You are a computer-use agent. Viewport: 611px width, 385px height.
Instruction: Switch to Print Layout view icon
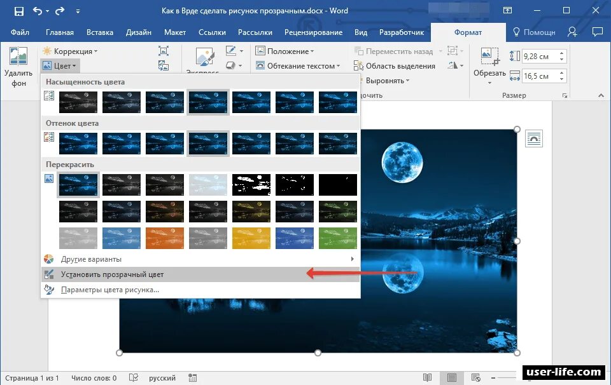point(452,377)
